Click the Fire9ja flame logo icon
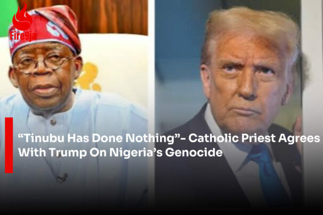 click(x=22, y=16)
